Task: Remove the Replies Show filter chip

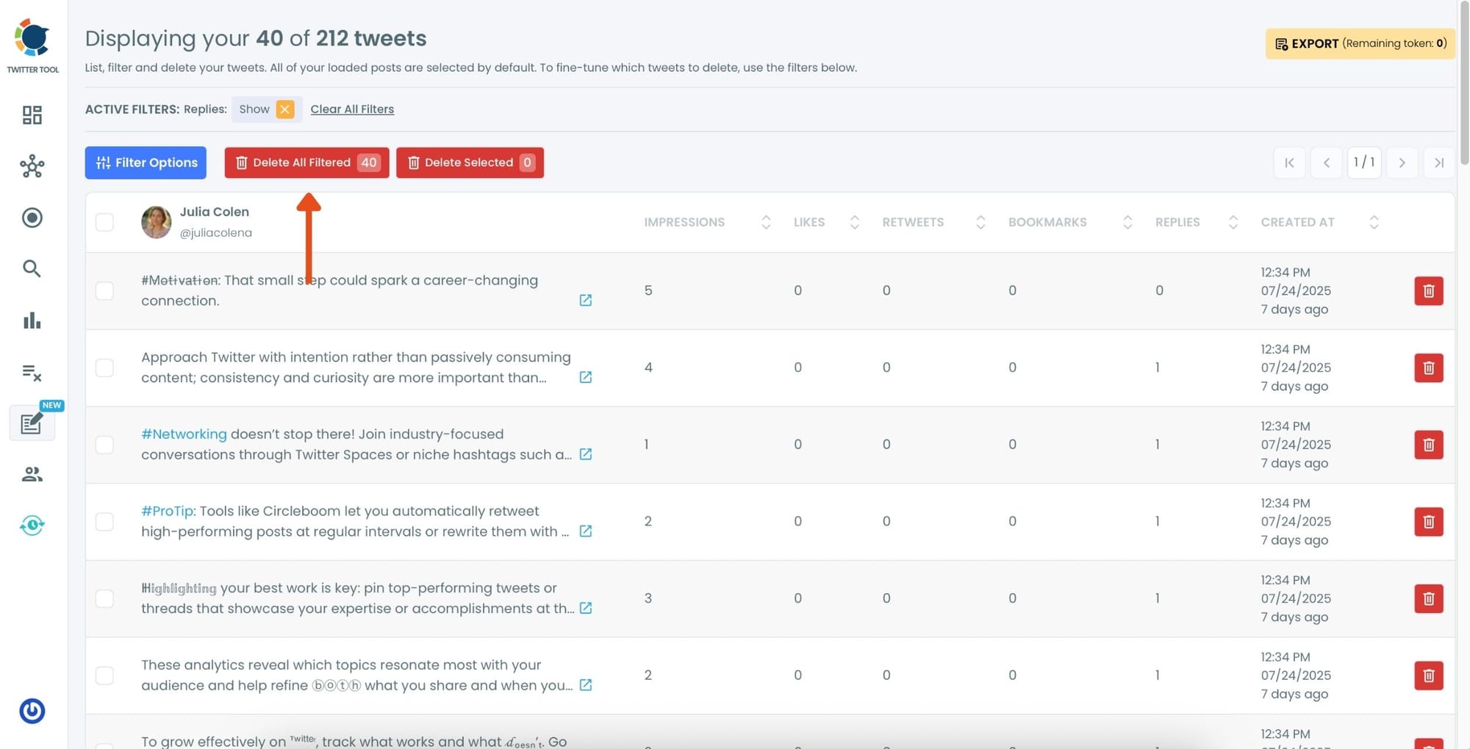Action: coord(285,110)
